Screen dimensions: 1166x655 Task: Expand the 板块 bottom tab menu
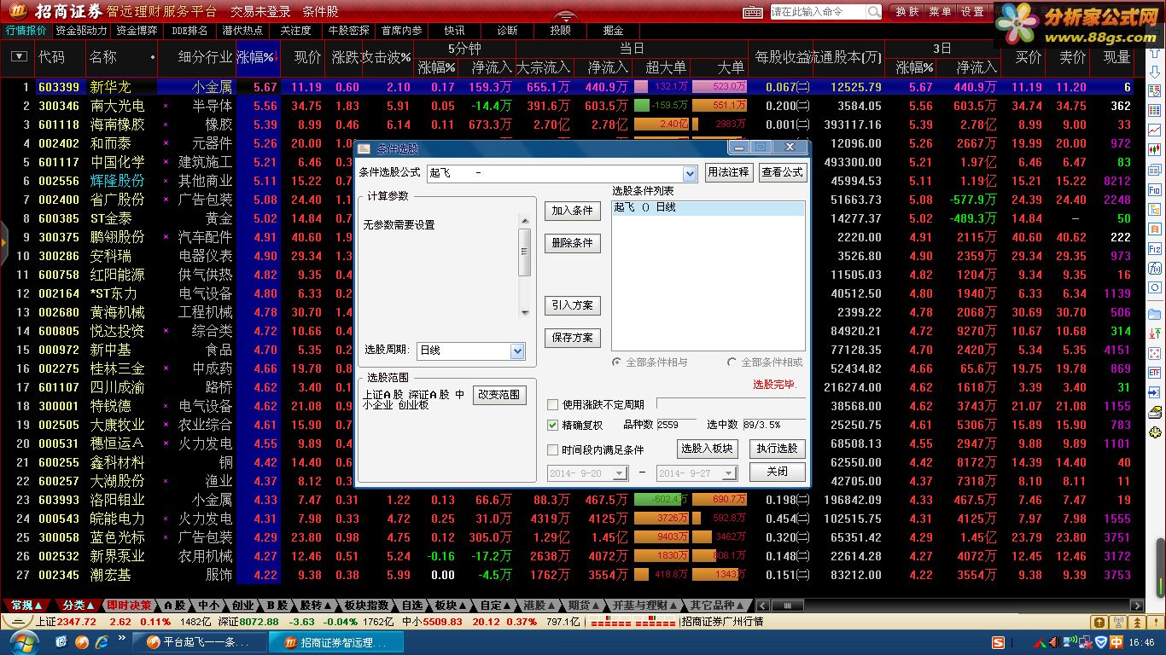point(450,606)
